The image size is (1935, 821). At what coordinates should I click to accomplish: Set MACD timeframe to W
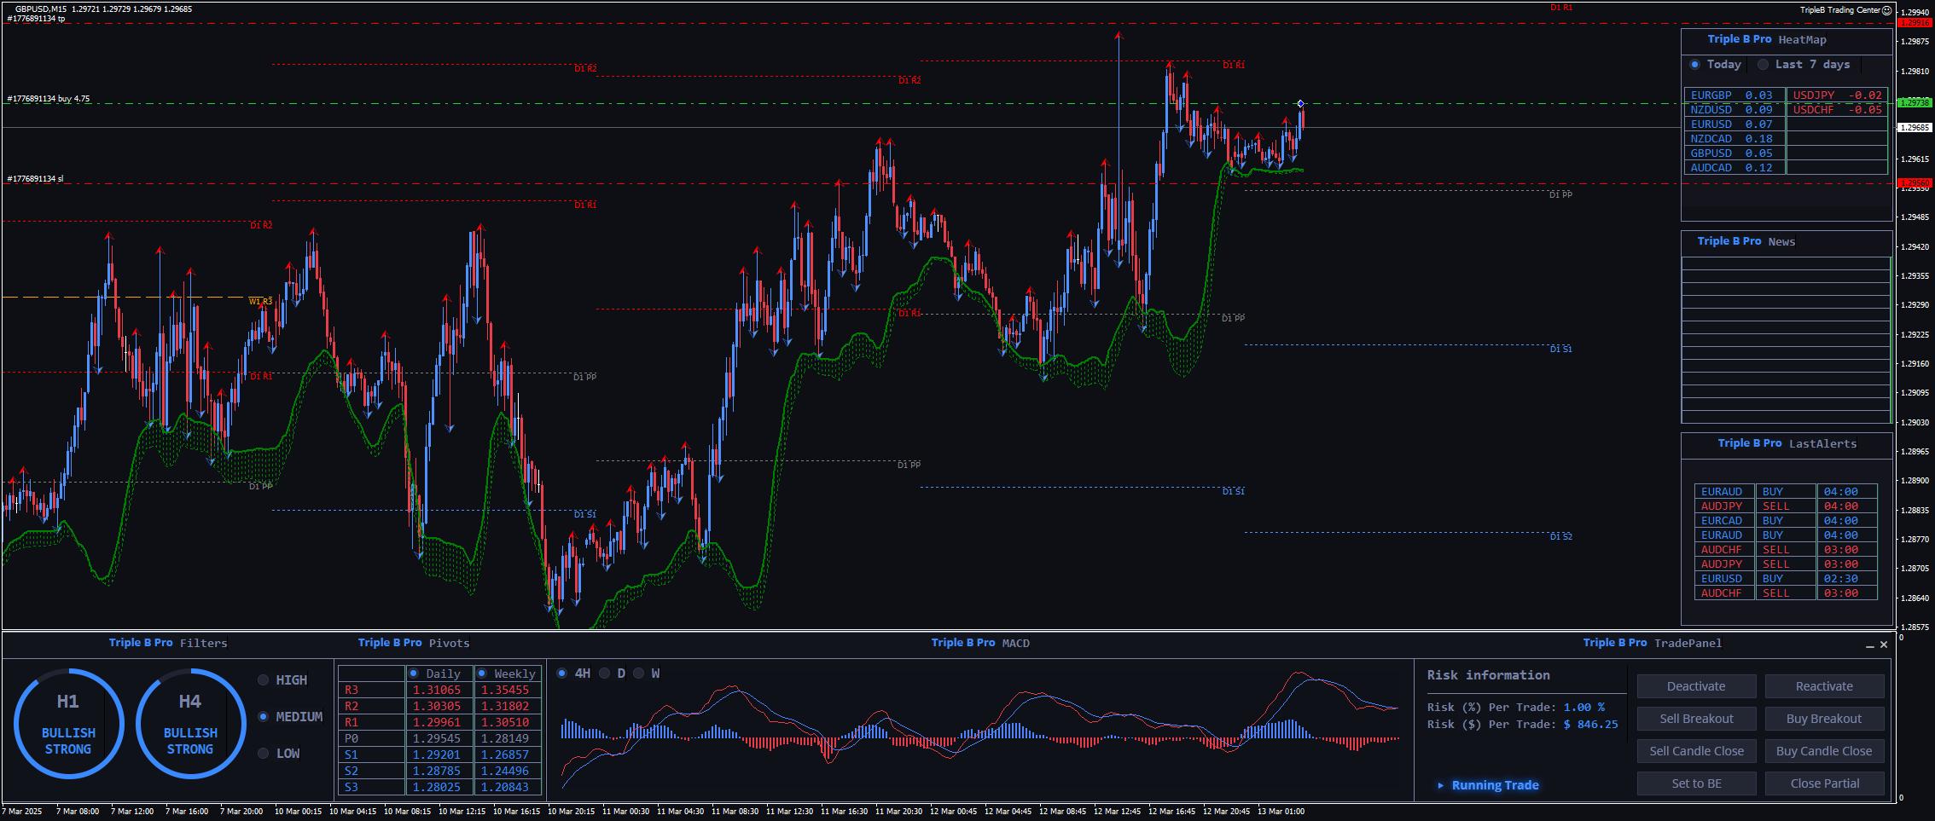(x=638, y=674)
